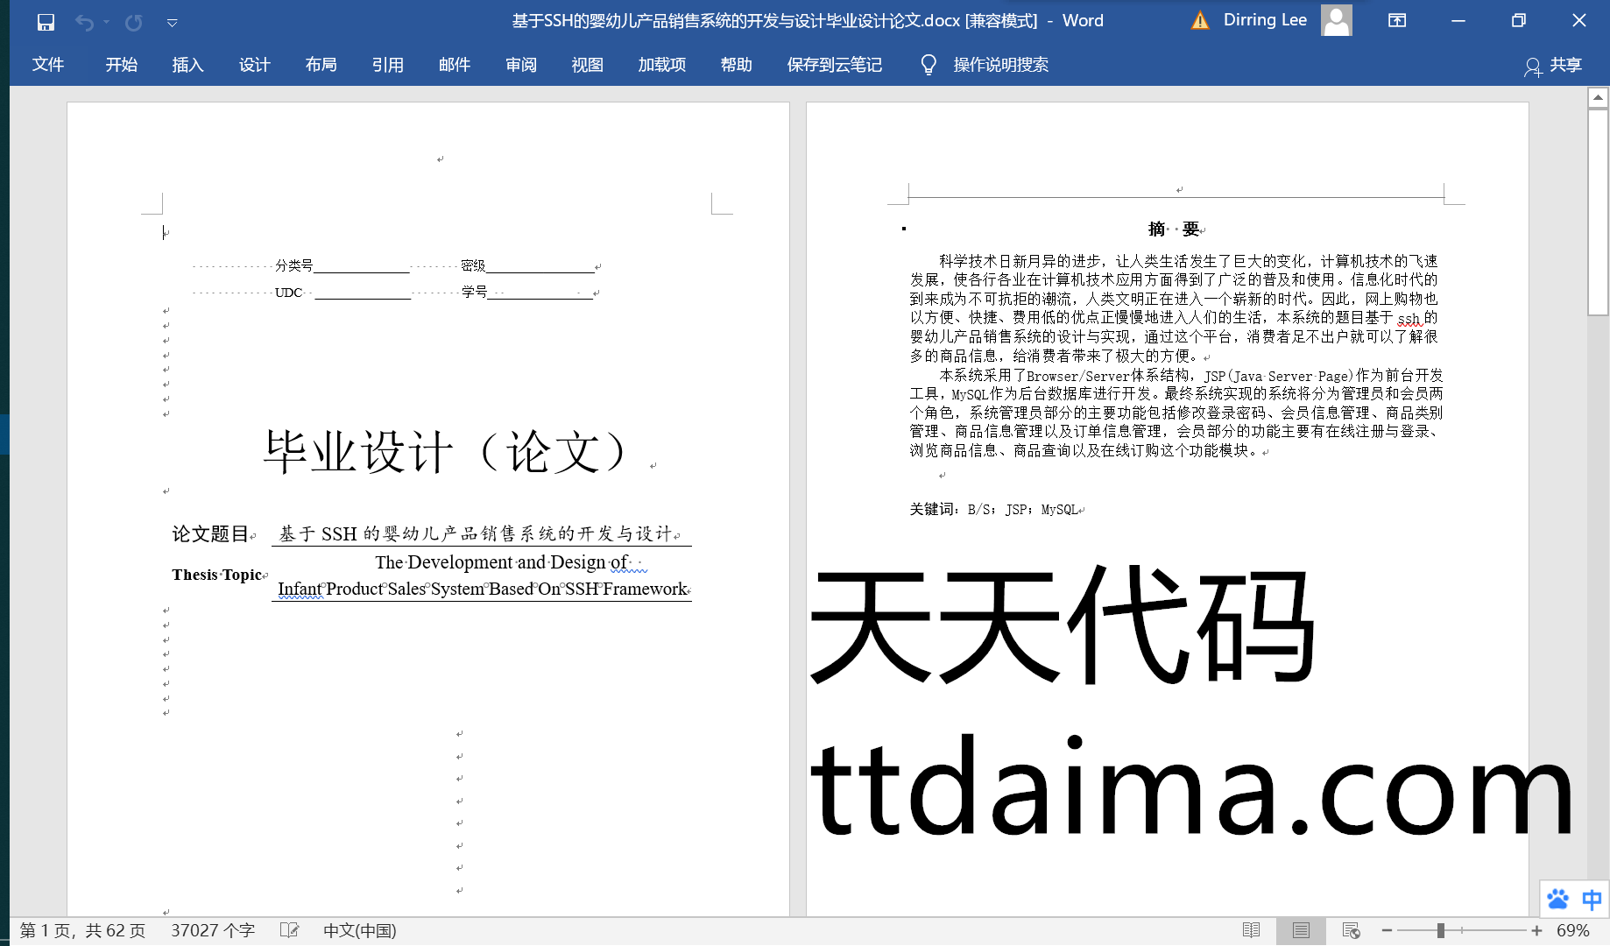Screen dimensions: 1610x946
Task: Switch to Print Layout view
Action: coord(1301,930)
